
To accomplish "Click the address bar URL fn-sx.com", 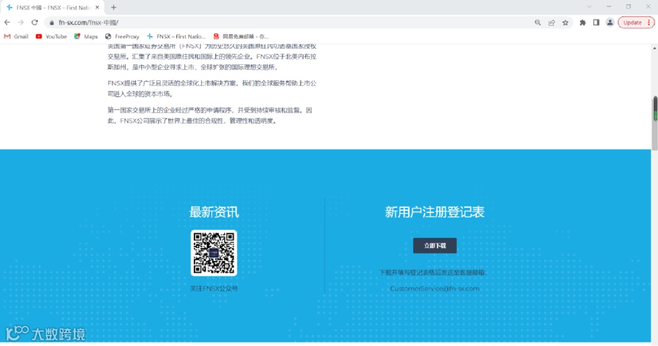I will [88, 22].
